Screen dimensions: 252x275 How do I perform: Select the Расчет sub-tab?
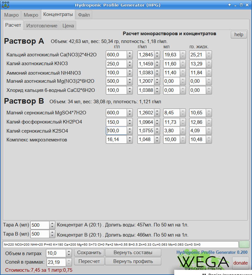13,25
